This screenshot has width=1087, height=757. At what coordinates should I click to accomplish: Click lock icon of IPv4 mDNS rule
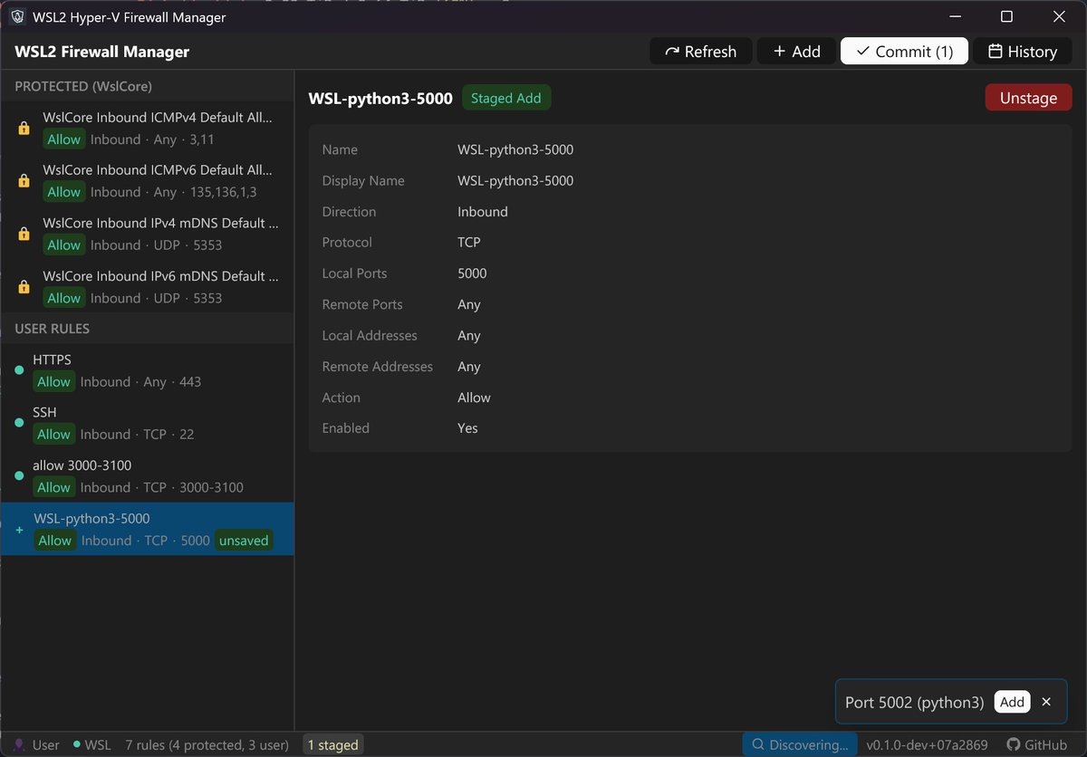tap(24, 235)
